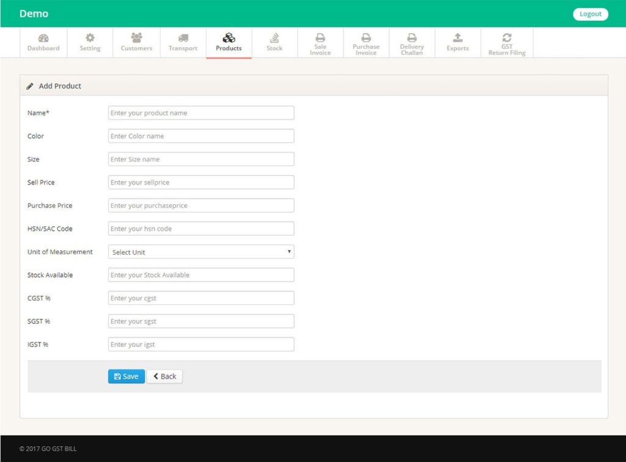This screenshot has height=462, width=626.
Task: Open the Exports upload icon
Action: click(457, 37)
